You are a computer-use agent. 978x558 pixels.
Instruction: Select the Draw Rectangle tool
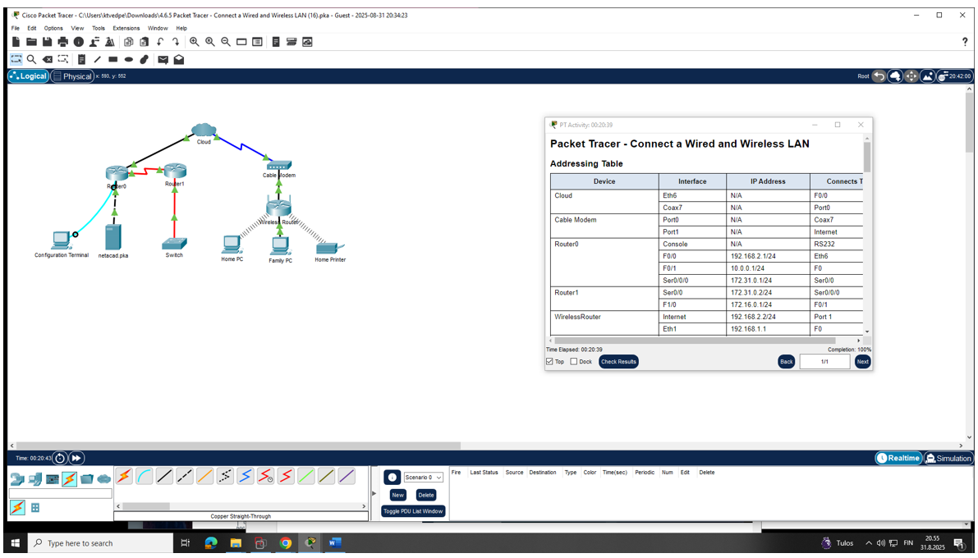click(x=112, y=59)
